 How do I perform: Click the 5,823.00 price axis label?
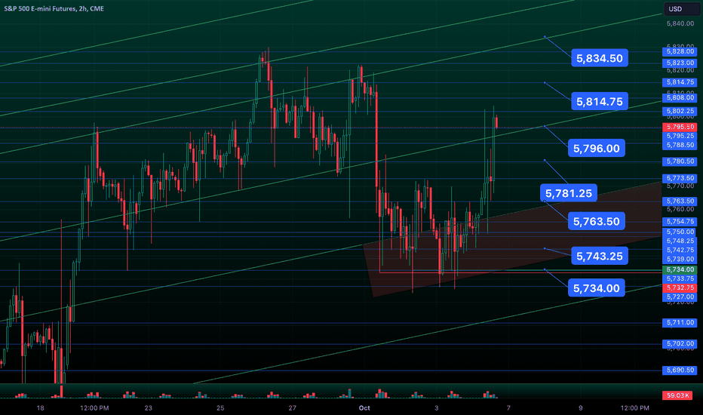[x=680, y=63]
